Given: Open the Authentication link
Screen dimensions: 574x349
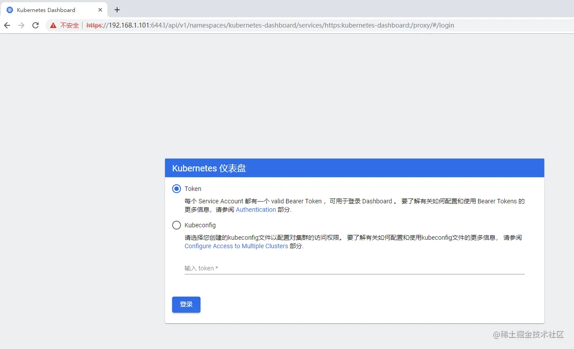Looking at the screenshot, I should click(256, 210).
